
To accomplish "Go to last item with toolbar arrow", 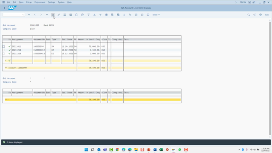I will click(x=47, y=15).
